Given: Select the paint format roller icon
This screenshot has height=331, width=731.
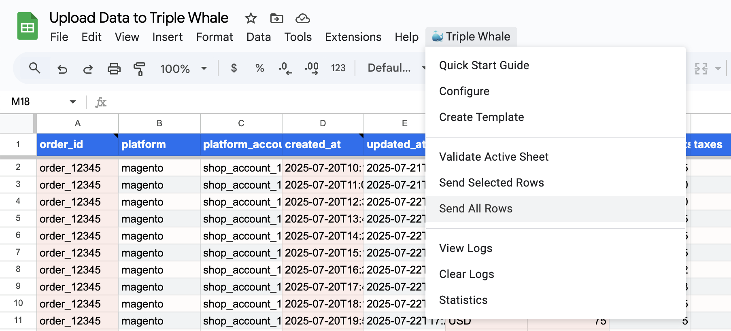Looking at the screenshot, I should (139, 69).
